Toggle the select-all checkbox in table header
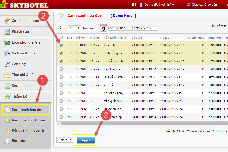The width and height of the screenshot is (228, 152). [61, 38]
